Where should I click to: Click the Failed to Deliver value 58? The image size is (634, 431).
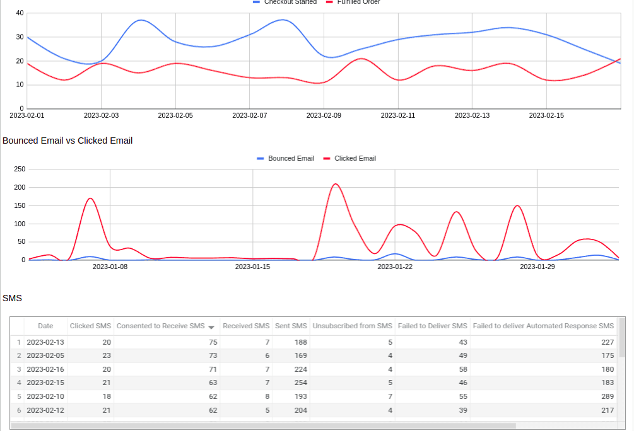[463, 369]
